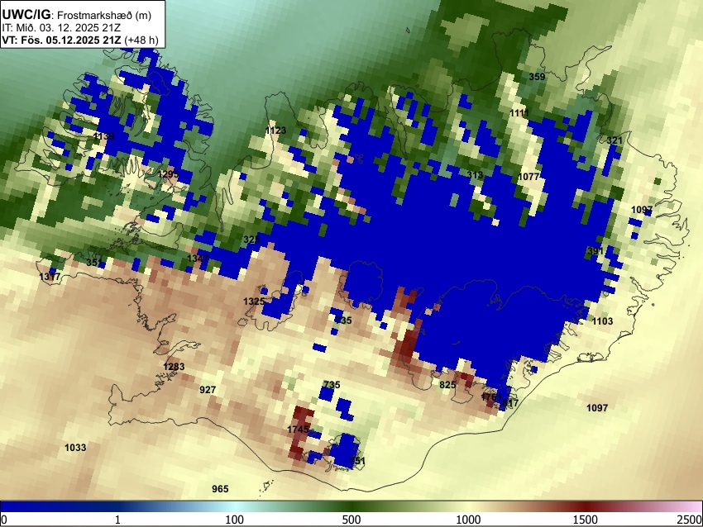Click the 1347 value label on the map
The height and width of the screenshot is (527, 703).
point(198,259)
